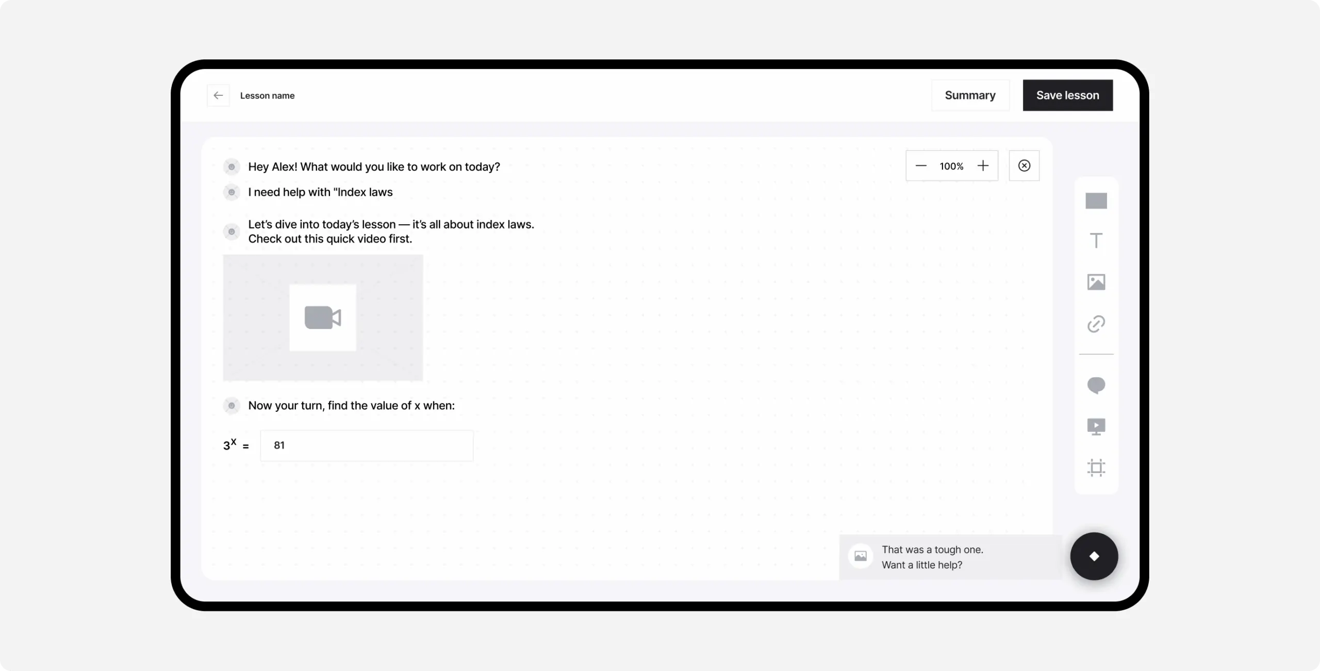Open the 'Want a little help?' prompt
Viewport: 1320px width, 671px height.
point(922,565)
